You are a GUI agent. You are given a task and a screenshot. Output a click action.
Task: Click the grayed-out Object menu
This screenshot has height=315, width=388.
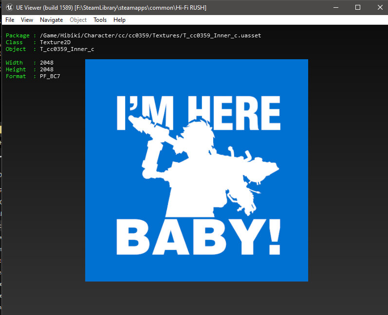pyautogui.click(x=78, y=20)
